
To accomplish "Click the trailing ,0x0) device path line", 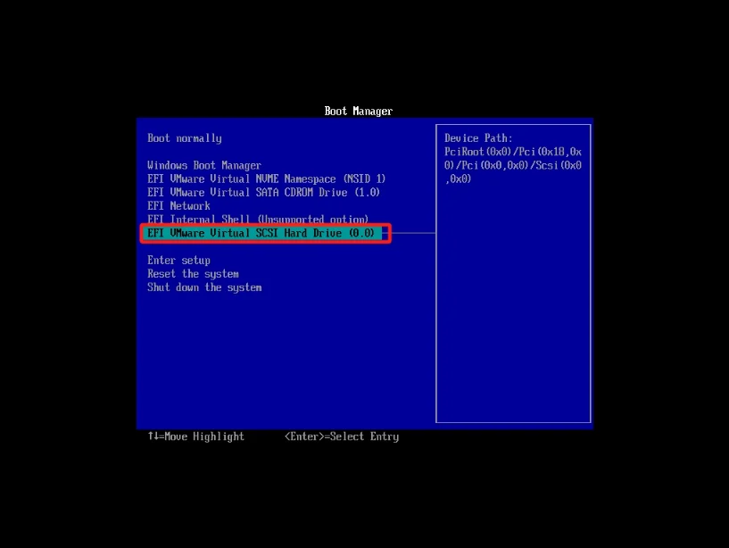I will 459,179.
